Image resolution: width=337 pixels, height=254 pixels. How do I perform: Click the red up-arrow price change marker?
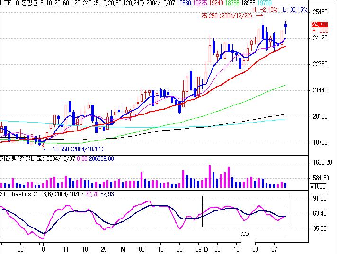click(314, 30)
